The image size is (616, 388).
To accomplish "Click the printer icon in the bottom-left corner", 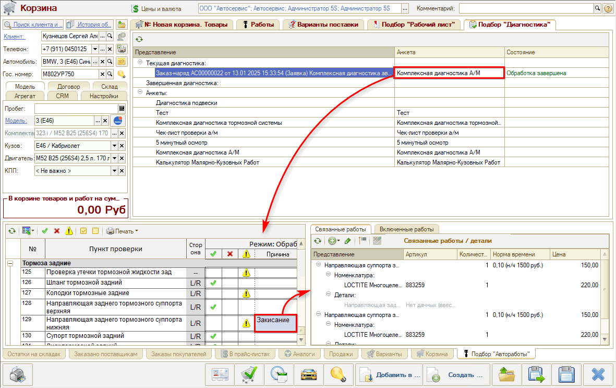I will coord(18,375).
